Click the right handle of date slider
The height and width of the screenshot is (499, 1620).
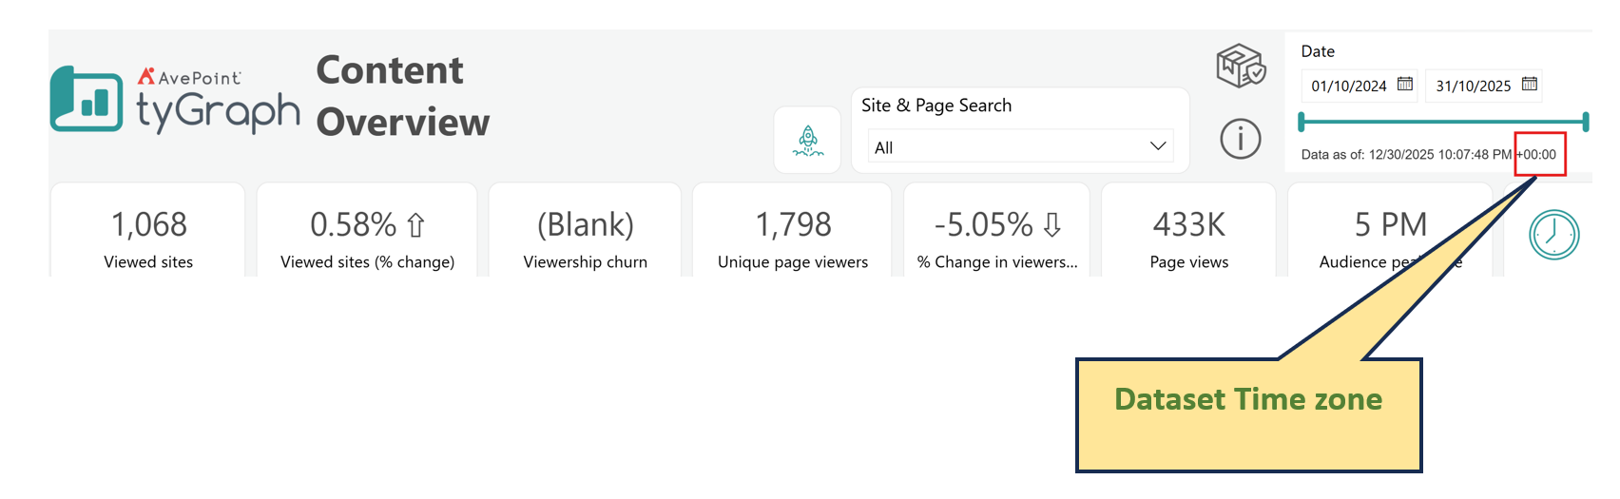1586,122
